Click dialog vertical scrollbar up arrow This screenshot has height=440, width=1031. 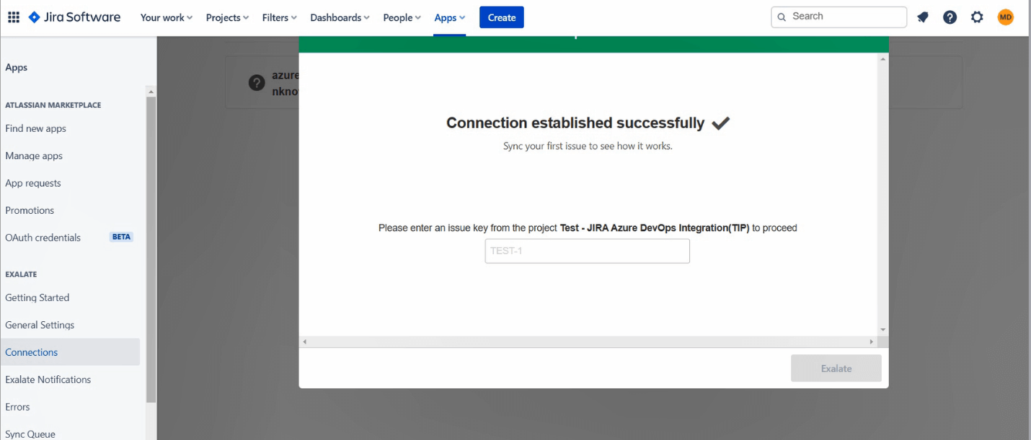point(883,59)
